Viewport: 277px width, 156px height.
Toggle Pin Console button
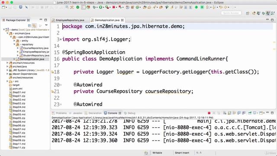point(250,113)
